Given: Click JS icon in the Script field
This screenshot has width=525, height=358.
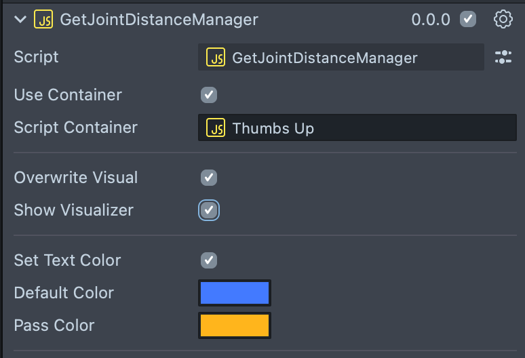Looking at the screenshot, I should coord(216,58).
